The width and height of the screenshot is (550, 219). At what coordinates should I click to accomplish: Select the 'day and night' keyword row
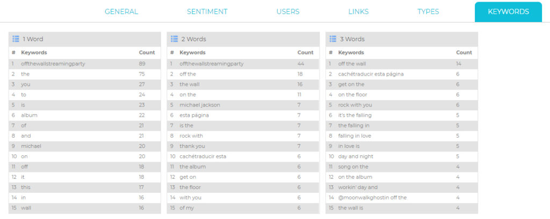[x=402, y=156]
